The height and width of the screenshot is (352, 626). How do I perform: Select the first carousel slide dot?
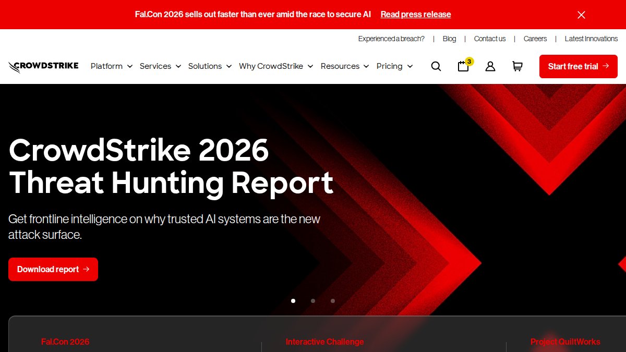293,301
